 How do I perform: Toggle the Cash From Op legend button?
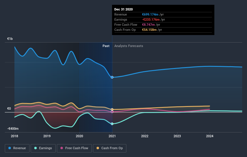coord(110,148)
